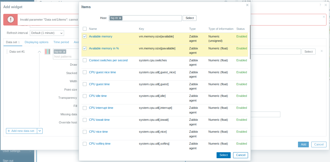Viewport: 330px width, 162px height.
Task: Open the Time period tab
Action: pos(61,42)
